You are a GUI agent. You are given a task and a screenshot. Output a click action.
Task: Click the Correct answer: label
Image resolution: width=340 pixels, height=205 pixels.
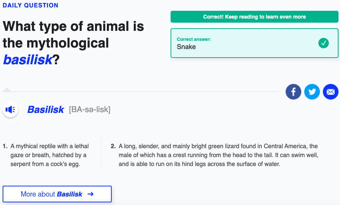click(194, 39)
